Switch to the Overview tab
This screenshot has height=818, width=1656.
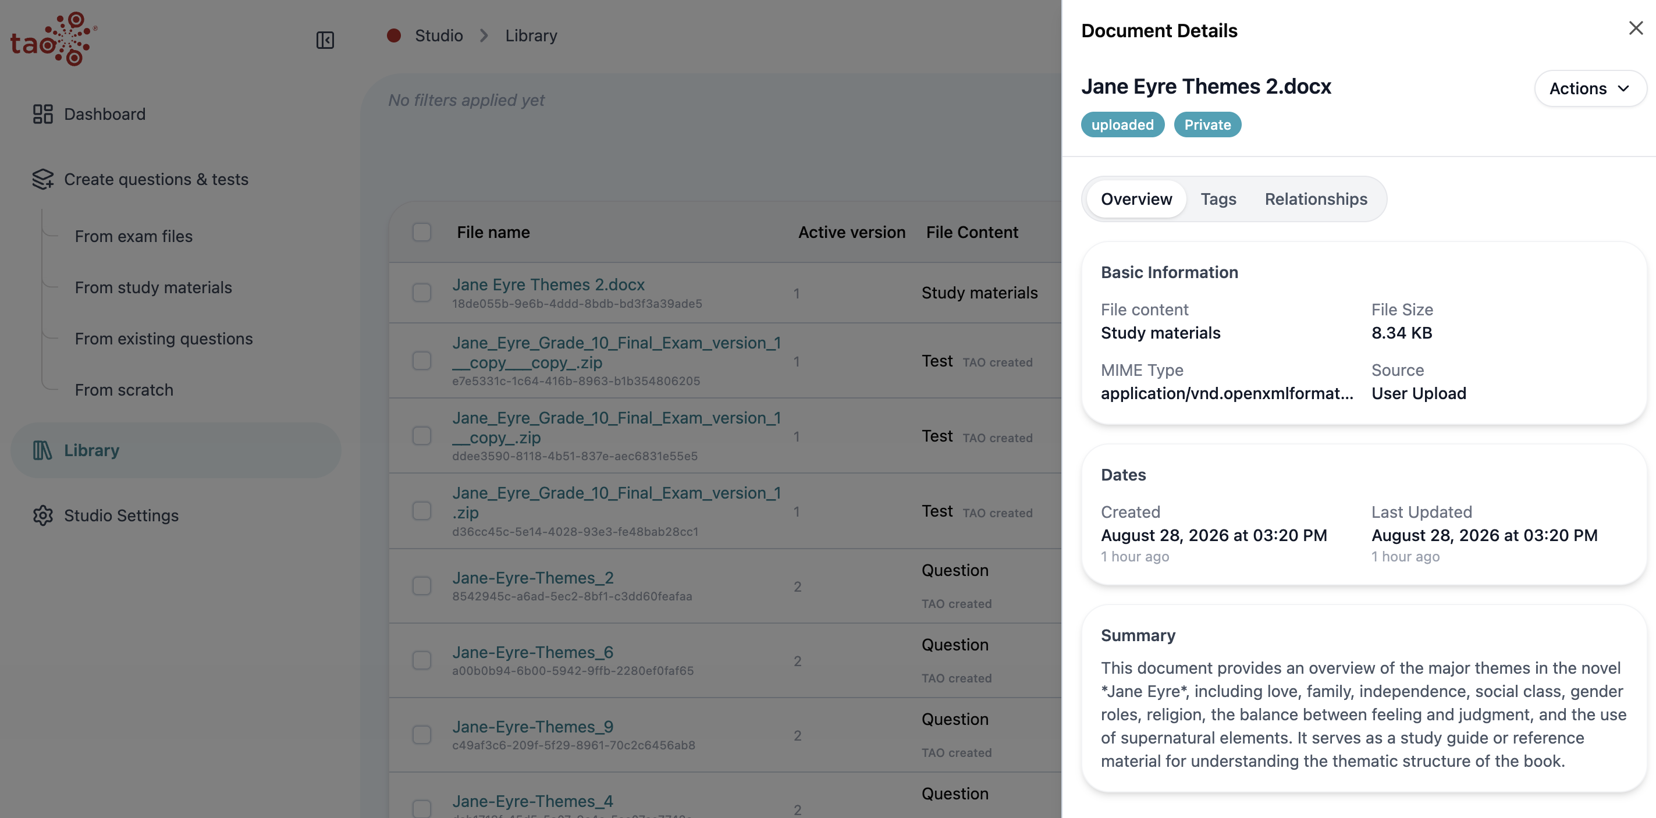pyautogui.click(x=1136, y=199)
